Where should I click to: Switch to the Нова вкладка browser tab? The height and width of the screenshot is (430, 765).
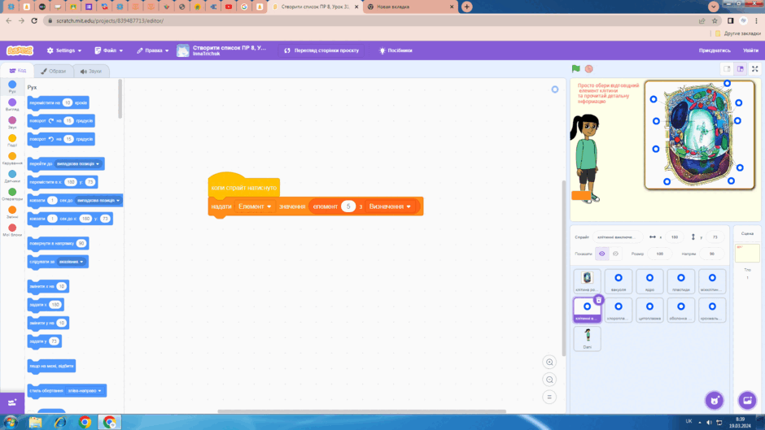click(410, 7)
